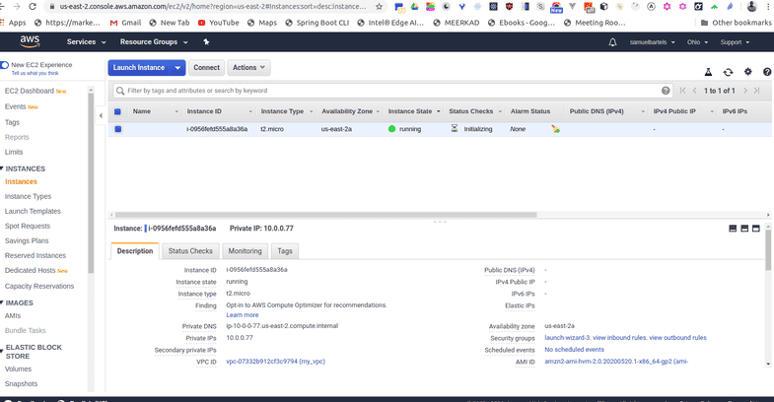The height and width of the screenshot is (402, 774).
Task: Click Tell us what you think link
Action: point(35,73)
